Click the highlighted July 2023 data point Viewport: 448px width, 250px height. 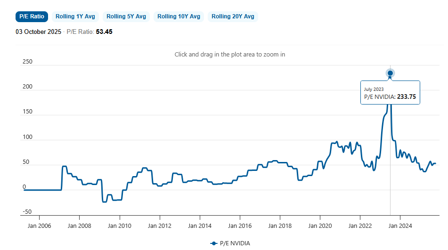[x=390, y=73]
